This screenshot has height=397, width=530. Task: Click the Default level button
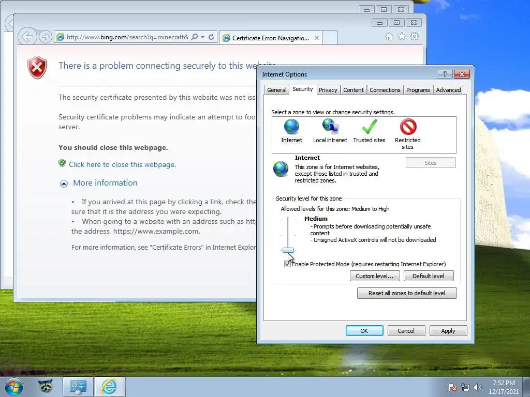click(428, 276)
